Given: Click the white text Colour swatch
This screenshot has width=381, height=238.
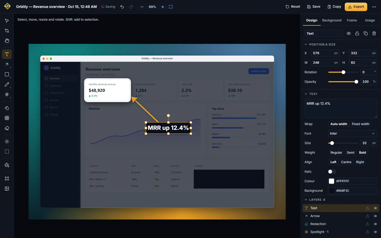Looking at the screenshot, I should tap(332, 181).
